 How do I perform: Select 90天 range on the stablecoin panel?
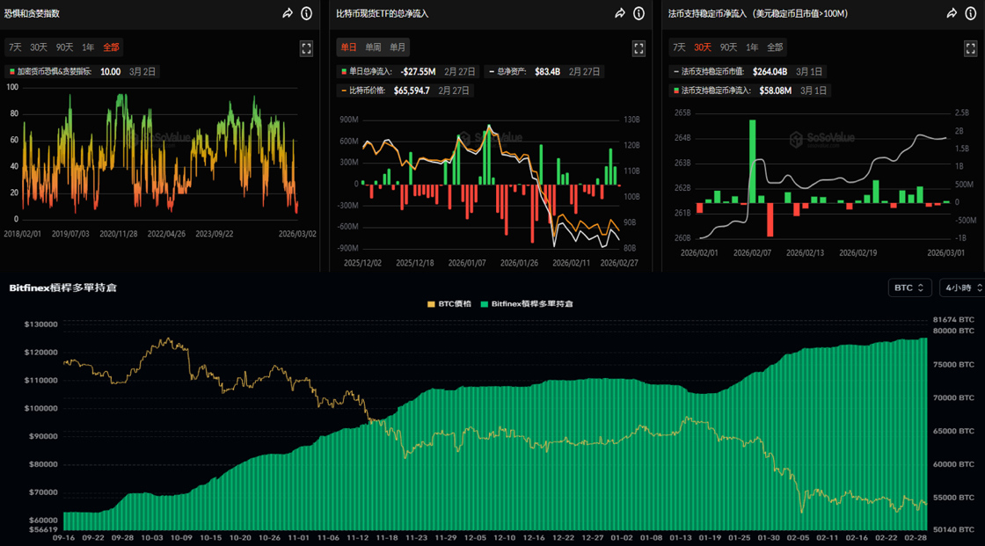[728, 47]
